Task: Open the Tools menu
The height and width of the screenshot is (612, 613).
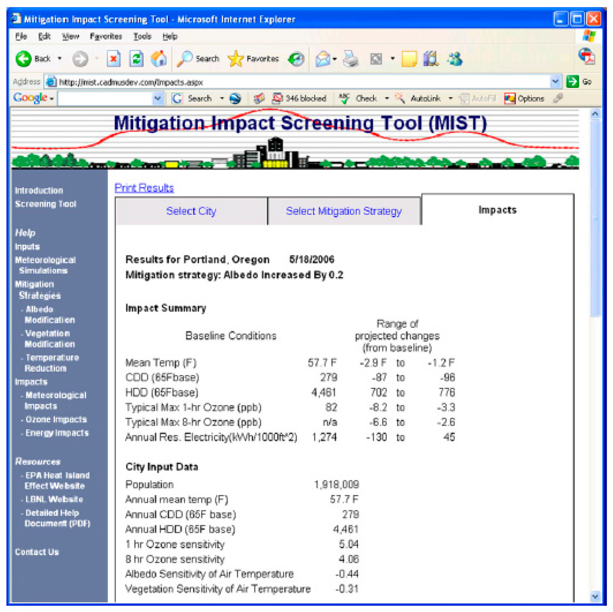Action: click(x=142, y=37)
